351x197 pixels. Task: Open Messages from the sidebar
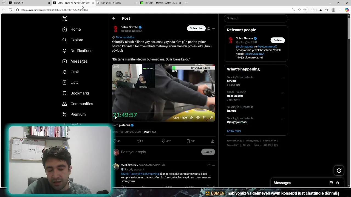tap(75, 61)
